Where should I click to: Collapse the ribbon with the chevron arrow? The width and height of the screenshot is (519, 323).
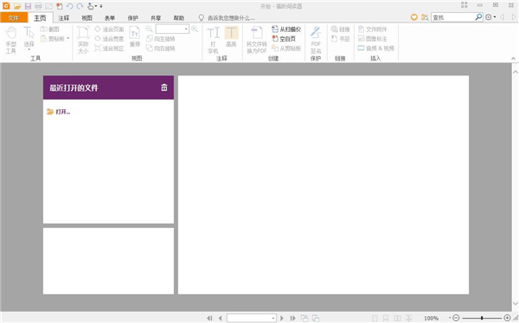click(x=513, y=58)
